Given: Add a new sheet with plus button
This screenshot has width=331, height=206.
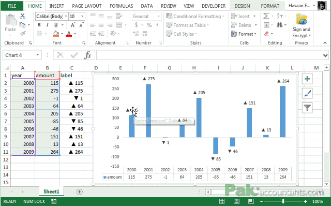Looking at the screenshot, I should 79,192.
